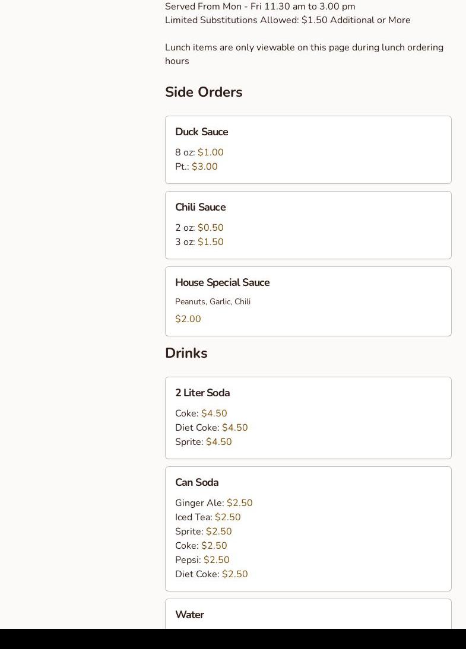This screenshot has width=466, height=649.
Task: Choose Pepsi can soda option
Action: point(202,559)
